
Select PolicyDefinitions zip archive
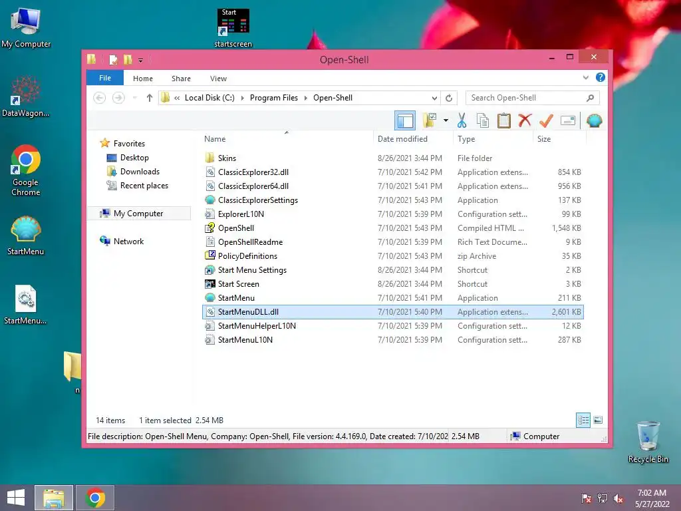392,256
